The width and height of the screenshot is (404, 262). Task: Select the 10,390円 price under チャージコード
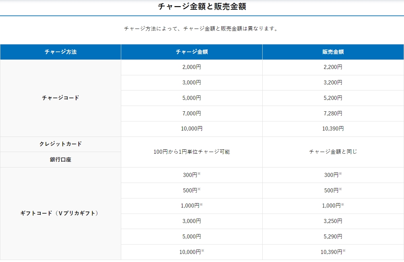point(333,128)
